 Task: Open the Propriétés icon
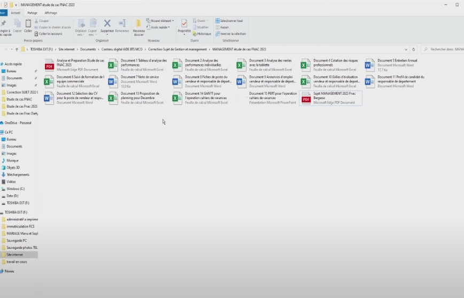184,23
